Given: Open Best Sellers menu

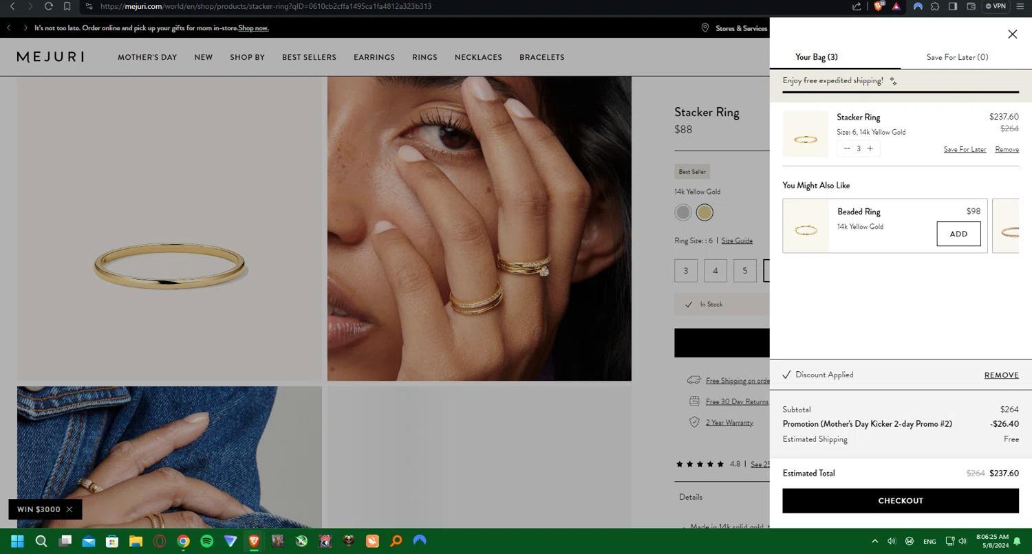Looking at the screenshot, I should pos(309,57).
